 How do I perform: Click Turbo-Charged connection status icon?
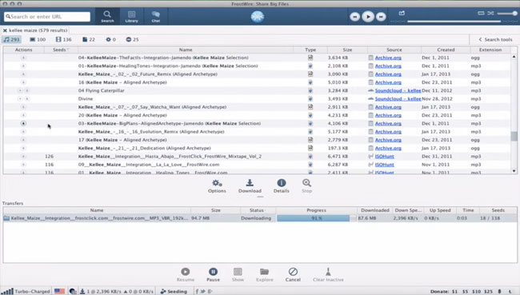point(7,291)
